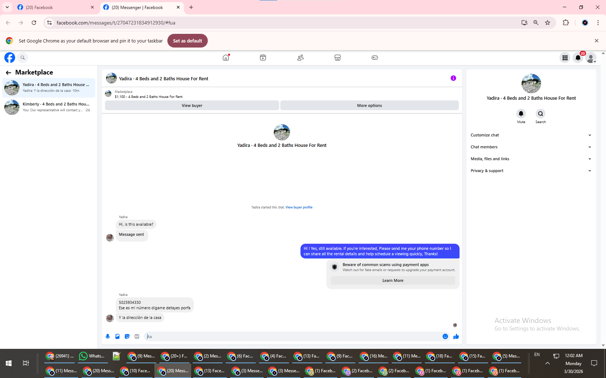The height and width of the screenshot is (378, 606).
Task: Open the Windows notification center
Action: [x=594, y=363]
